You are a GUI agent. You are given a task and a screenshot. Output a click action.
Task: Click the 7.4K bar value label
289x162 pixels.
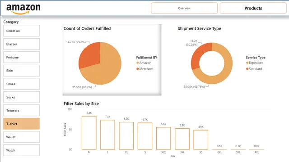(x=107, y=117)
